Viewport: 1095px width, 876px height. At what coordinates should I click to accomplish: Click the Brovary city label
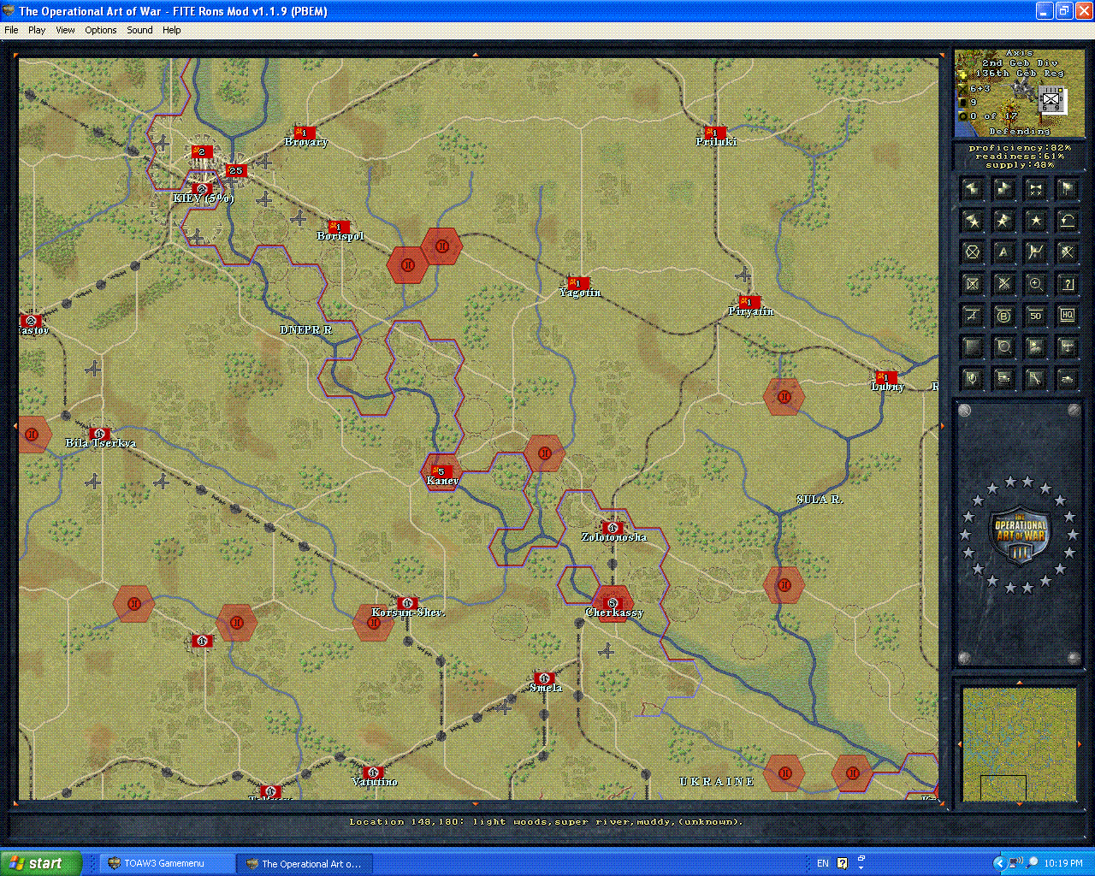click(x=306, y=142)
